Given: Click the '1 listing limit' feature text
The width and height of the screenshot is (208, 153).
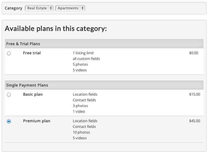Looking at the screenshot, I should click(83, 53).
